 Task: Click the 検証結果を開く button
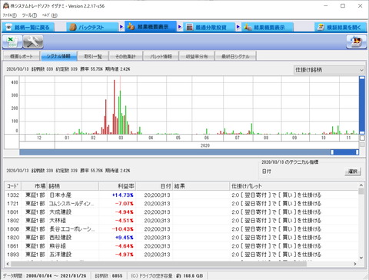[x=341, y=27]
